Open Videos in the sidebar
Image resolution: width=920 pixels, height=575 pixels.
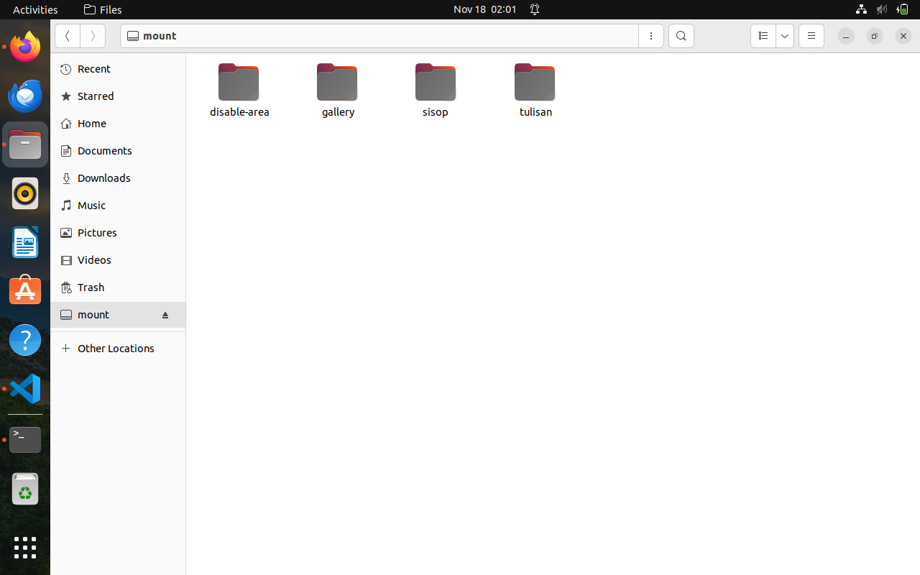point(118,260)
